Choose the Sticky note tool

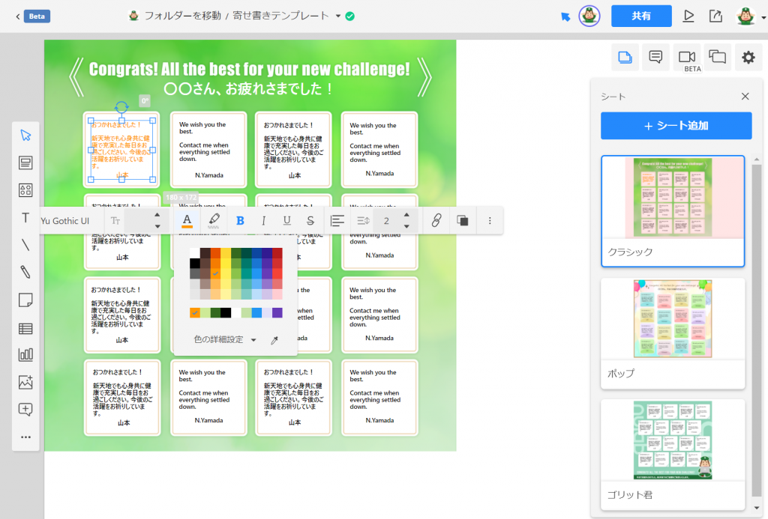25,300
